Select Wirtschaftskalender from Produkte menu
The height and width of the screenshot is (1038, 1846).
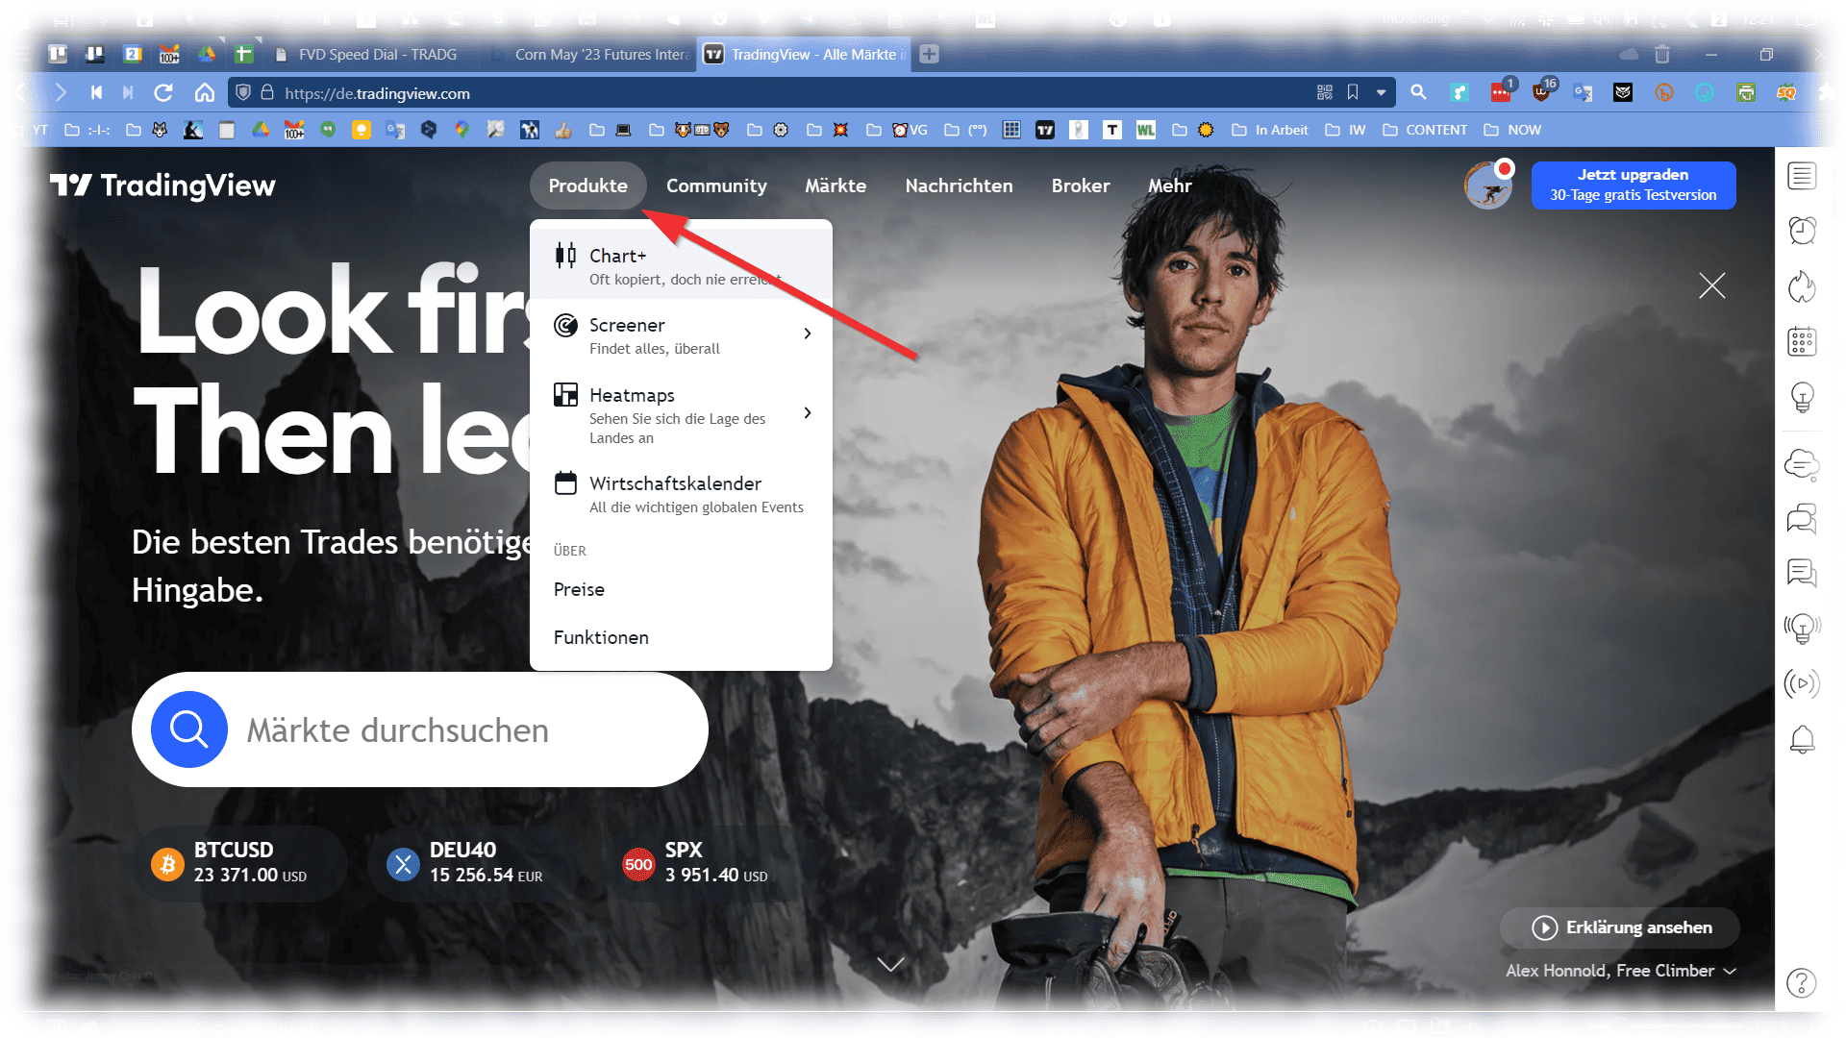pos(675,483)
